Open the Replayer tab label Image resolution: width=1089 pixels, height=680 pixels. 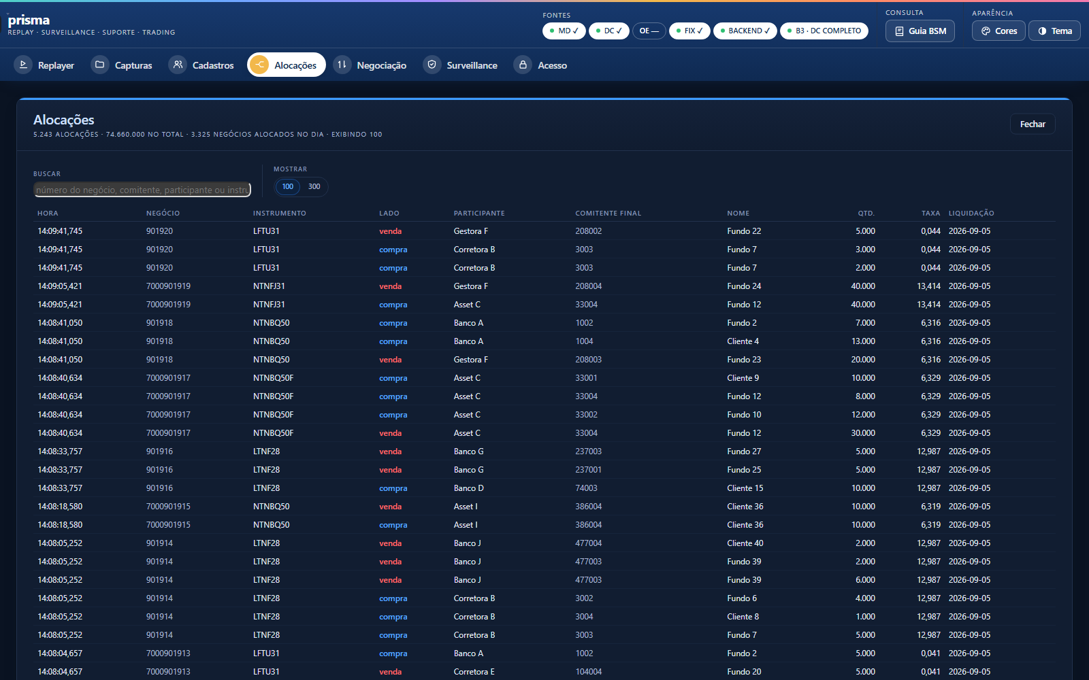tap(56, 65)
